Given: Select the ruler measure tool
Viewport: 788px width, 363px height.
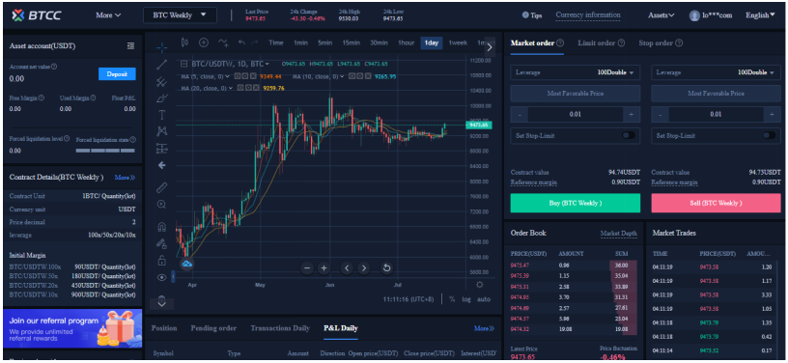Looking at the screenshot, I should coord(162,188).
